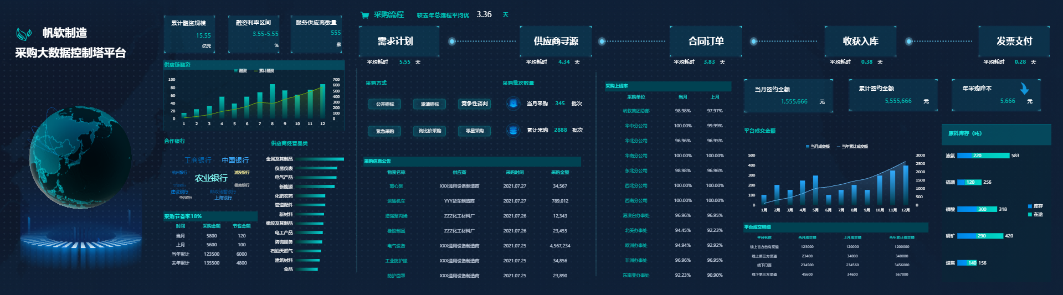The width and height of the screenshot is (1063, 295).
Task: Click the 当月采购 round icon
Action: pos(513,103)
